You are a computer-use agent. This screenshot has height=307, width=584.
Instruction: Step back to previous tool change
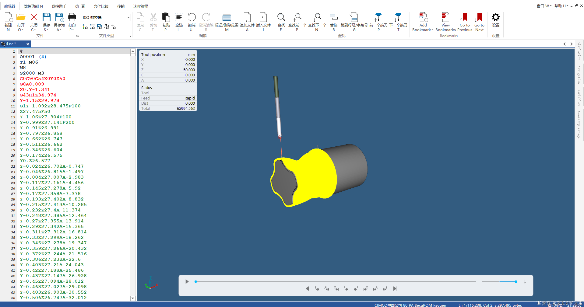(317, 289)
